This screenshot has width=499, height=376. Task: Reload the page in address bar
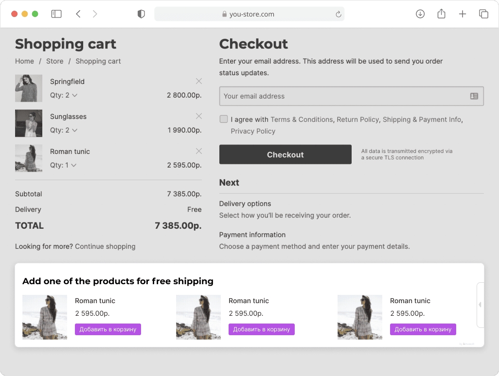[339, 14]
